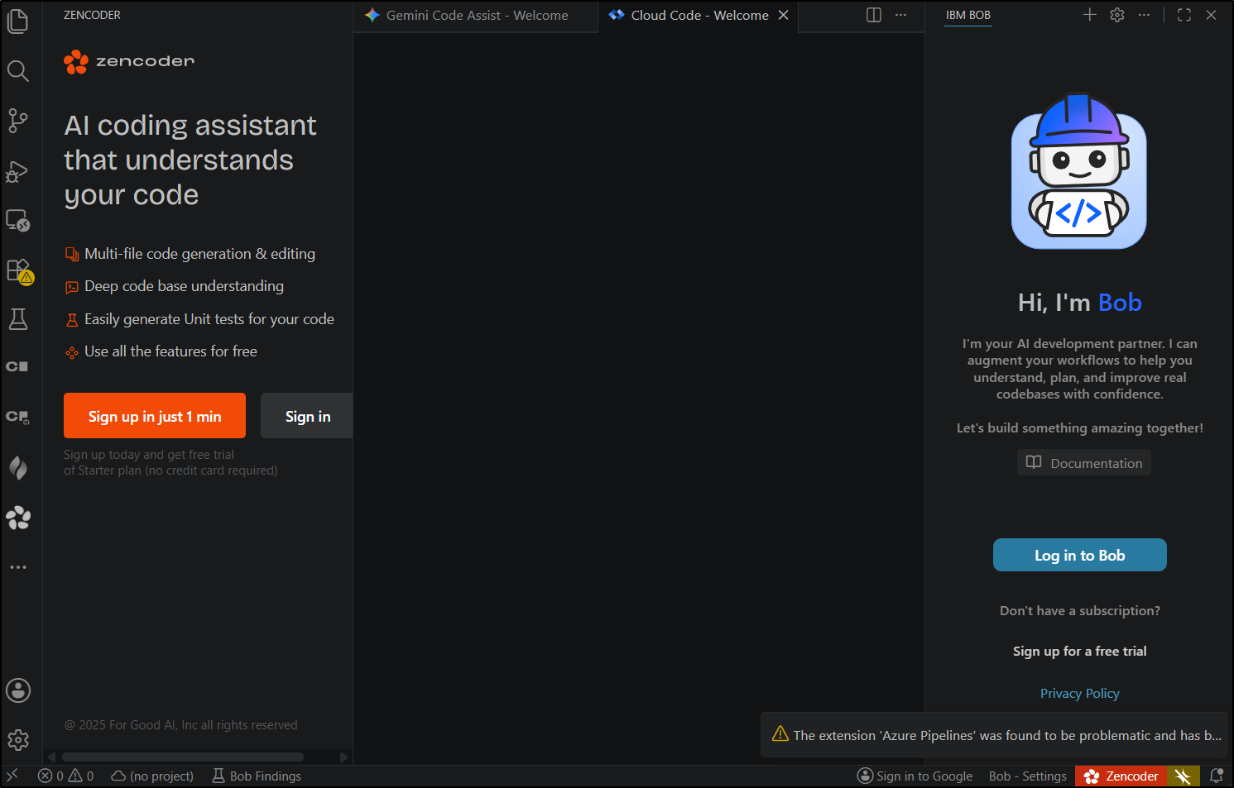Open the Testing beaker icon in activity bar

pos(18,319)
